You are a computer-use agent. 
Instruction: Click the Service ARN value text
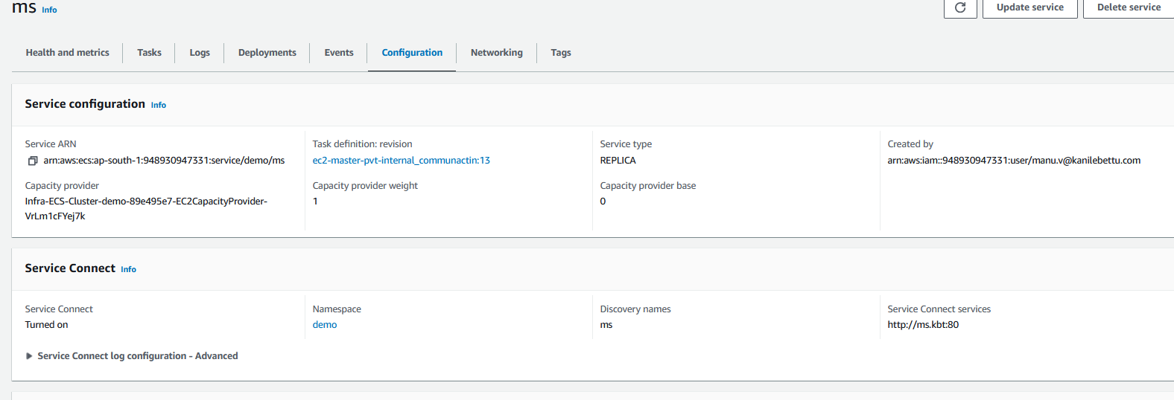(164, 161)
